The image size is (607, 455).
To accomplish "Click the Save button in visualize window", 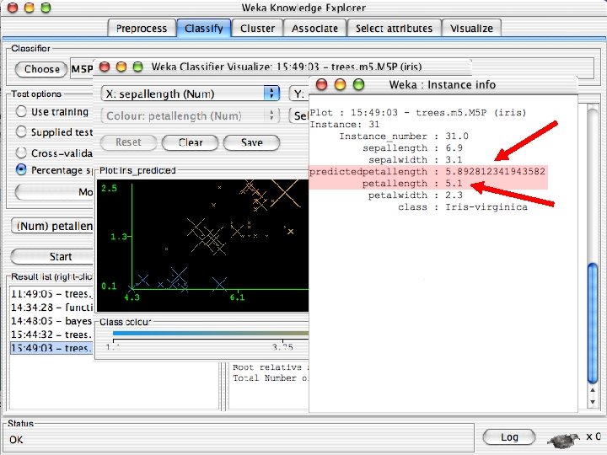I will [x=251, y=142].
